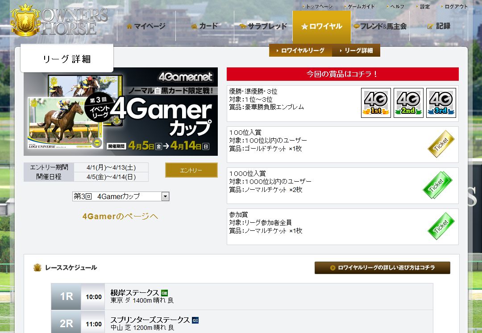Click the 東京 ダ 1400m 晴れ 良 text
The image size is (482, 333).
point(142,300)
